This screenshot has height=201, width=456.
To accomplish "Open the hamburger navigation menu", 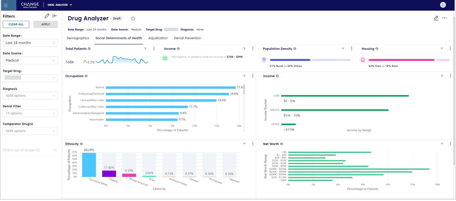I will click(6, 5).
